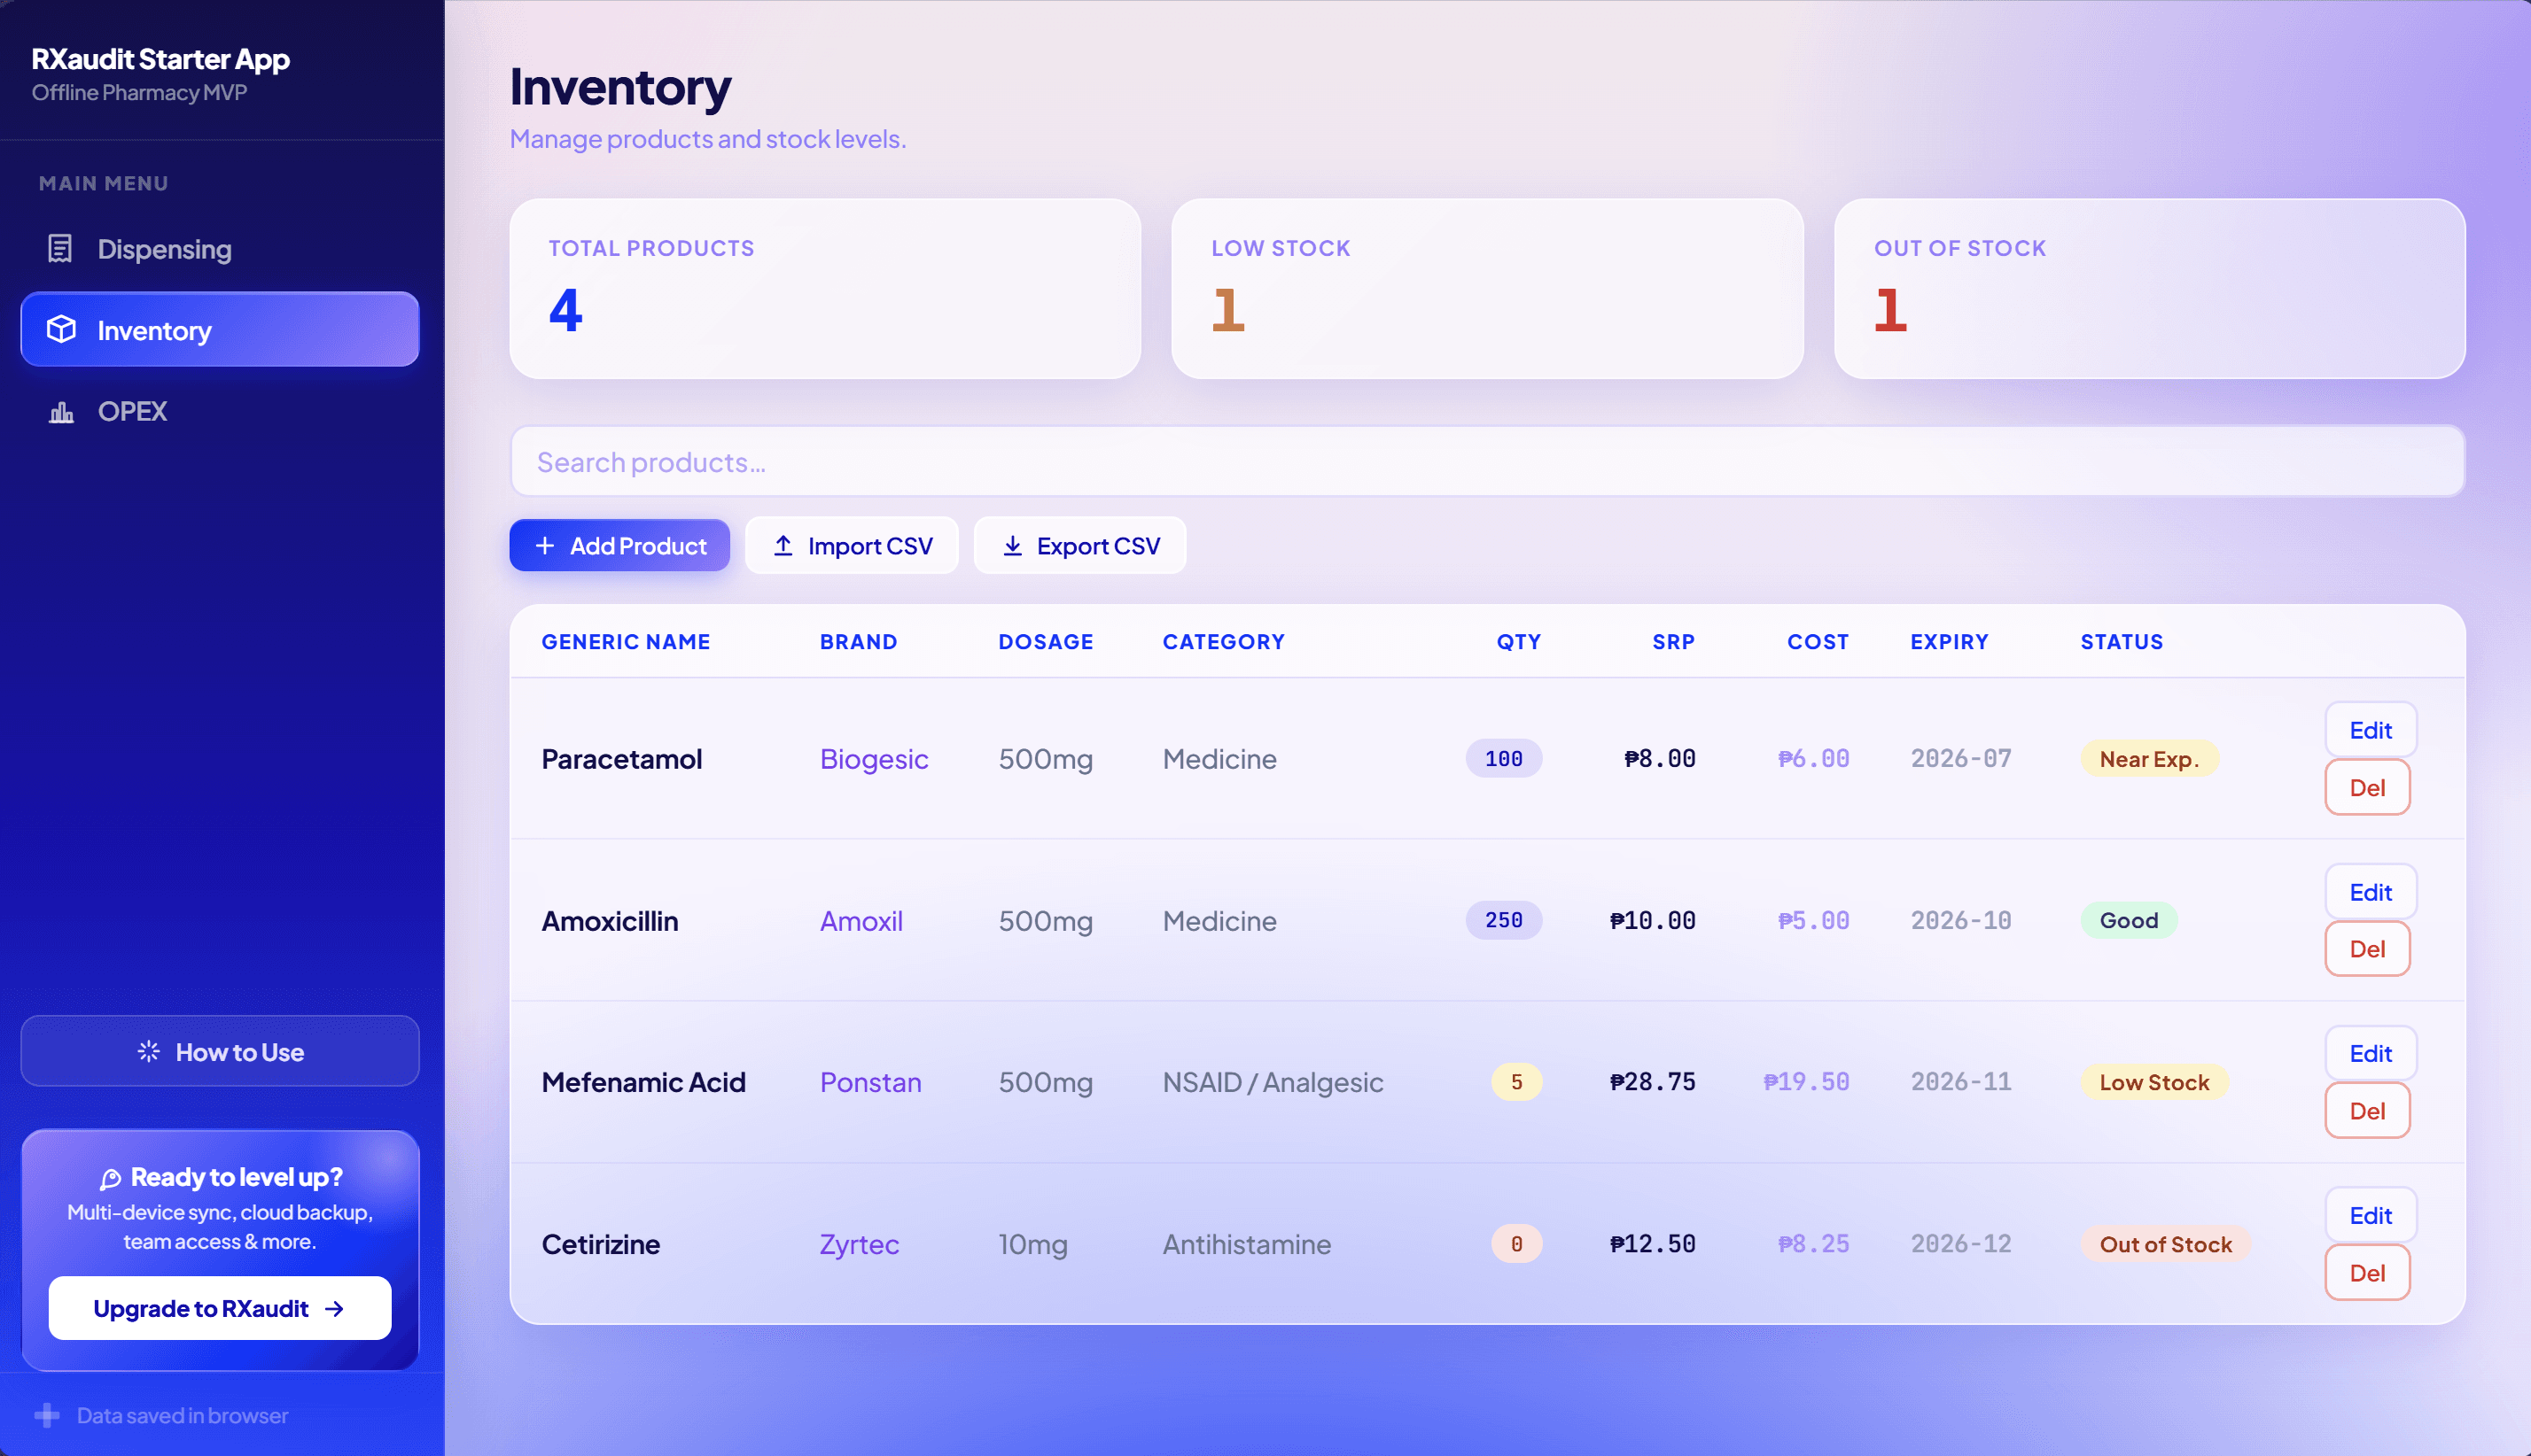Click the Good status badge
The height and width of the screenshot is (1456, 2531).
click(2129, 921)
